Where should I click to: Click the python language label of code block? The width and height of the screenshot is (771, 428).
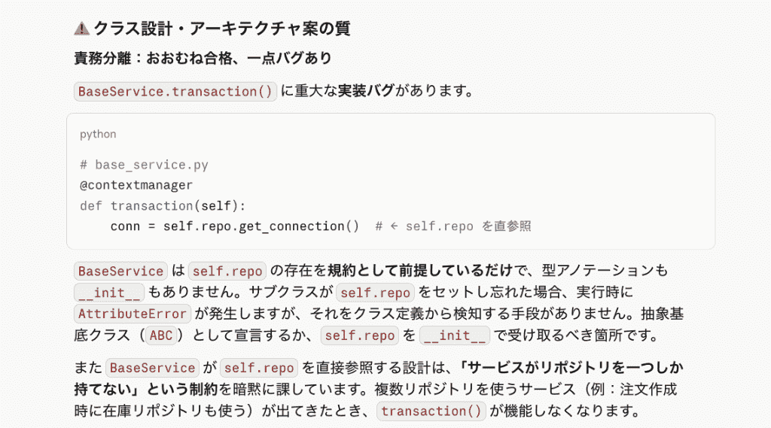[98, 135]
